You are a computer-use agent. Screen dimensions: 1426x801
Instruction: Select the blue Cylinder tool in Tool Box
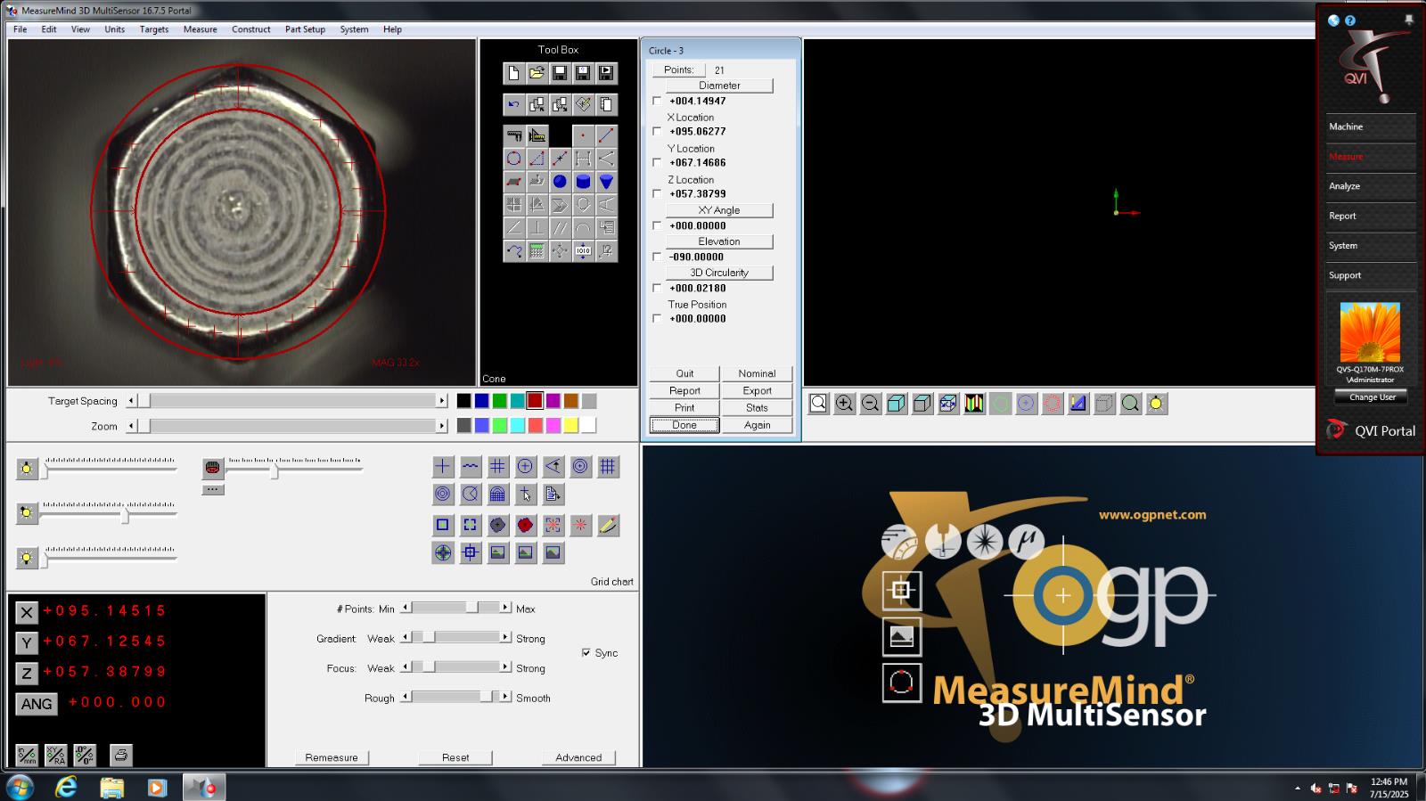pyautogui.click(x=583, y=182)
